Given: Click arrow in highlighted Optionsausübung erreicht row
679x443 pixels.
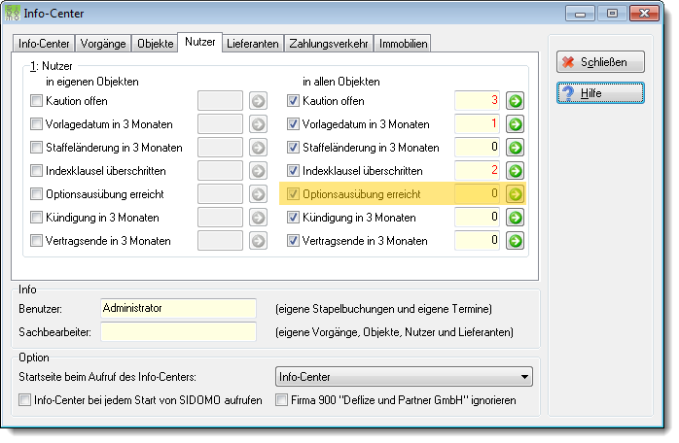Looking at the screenshot, I should click(515, 194).
